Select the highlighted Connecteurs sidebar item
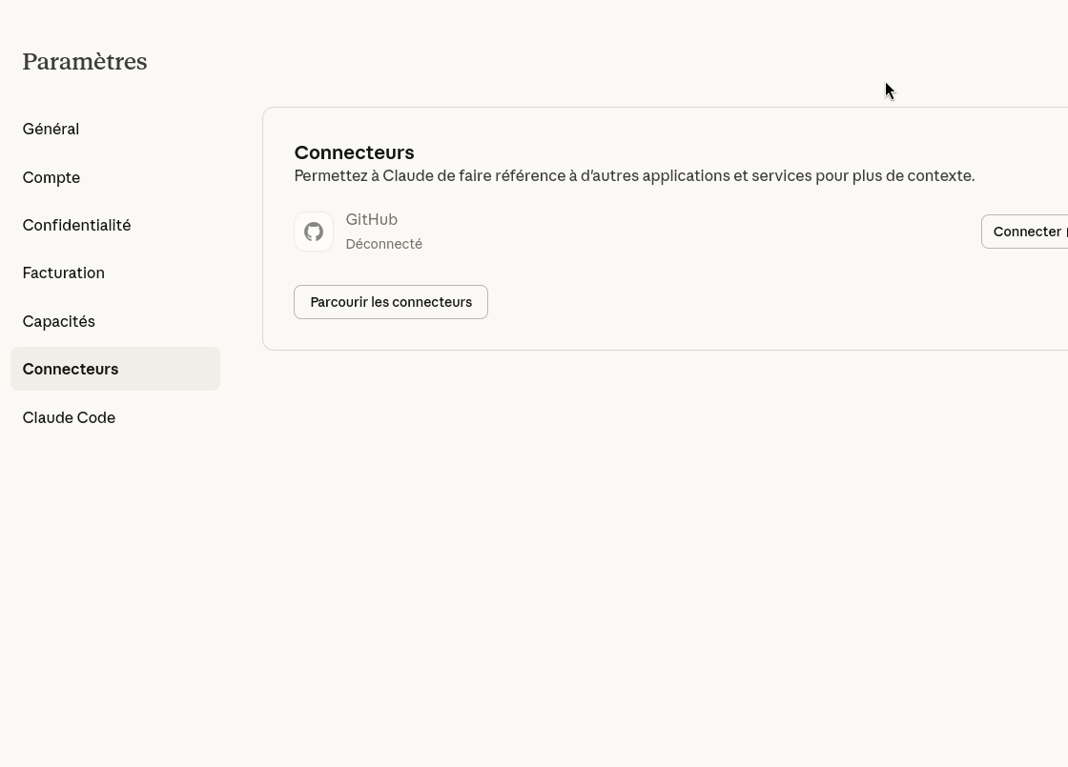Viewport: 1068px width, 767px height. [x=71, y=369]
